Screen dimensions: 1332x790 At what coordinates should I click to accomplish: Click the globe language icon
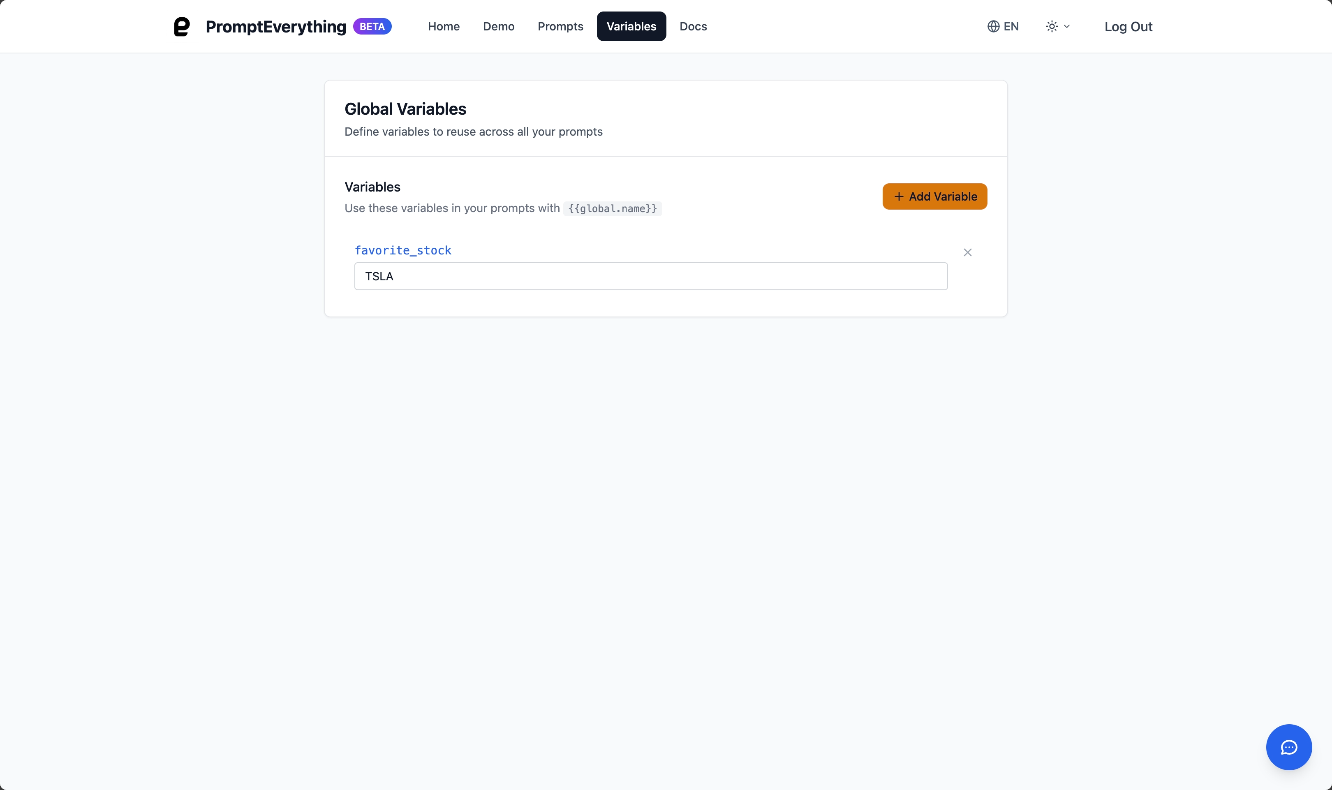click(x=993, y=27)
